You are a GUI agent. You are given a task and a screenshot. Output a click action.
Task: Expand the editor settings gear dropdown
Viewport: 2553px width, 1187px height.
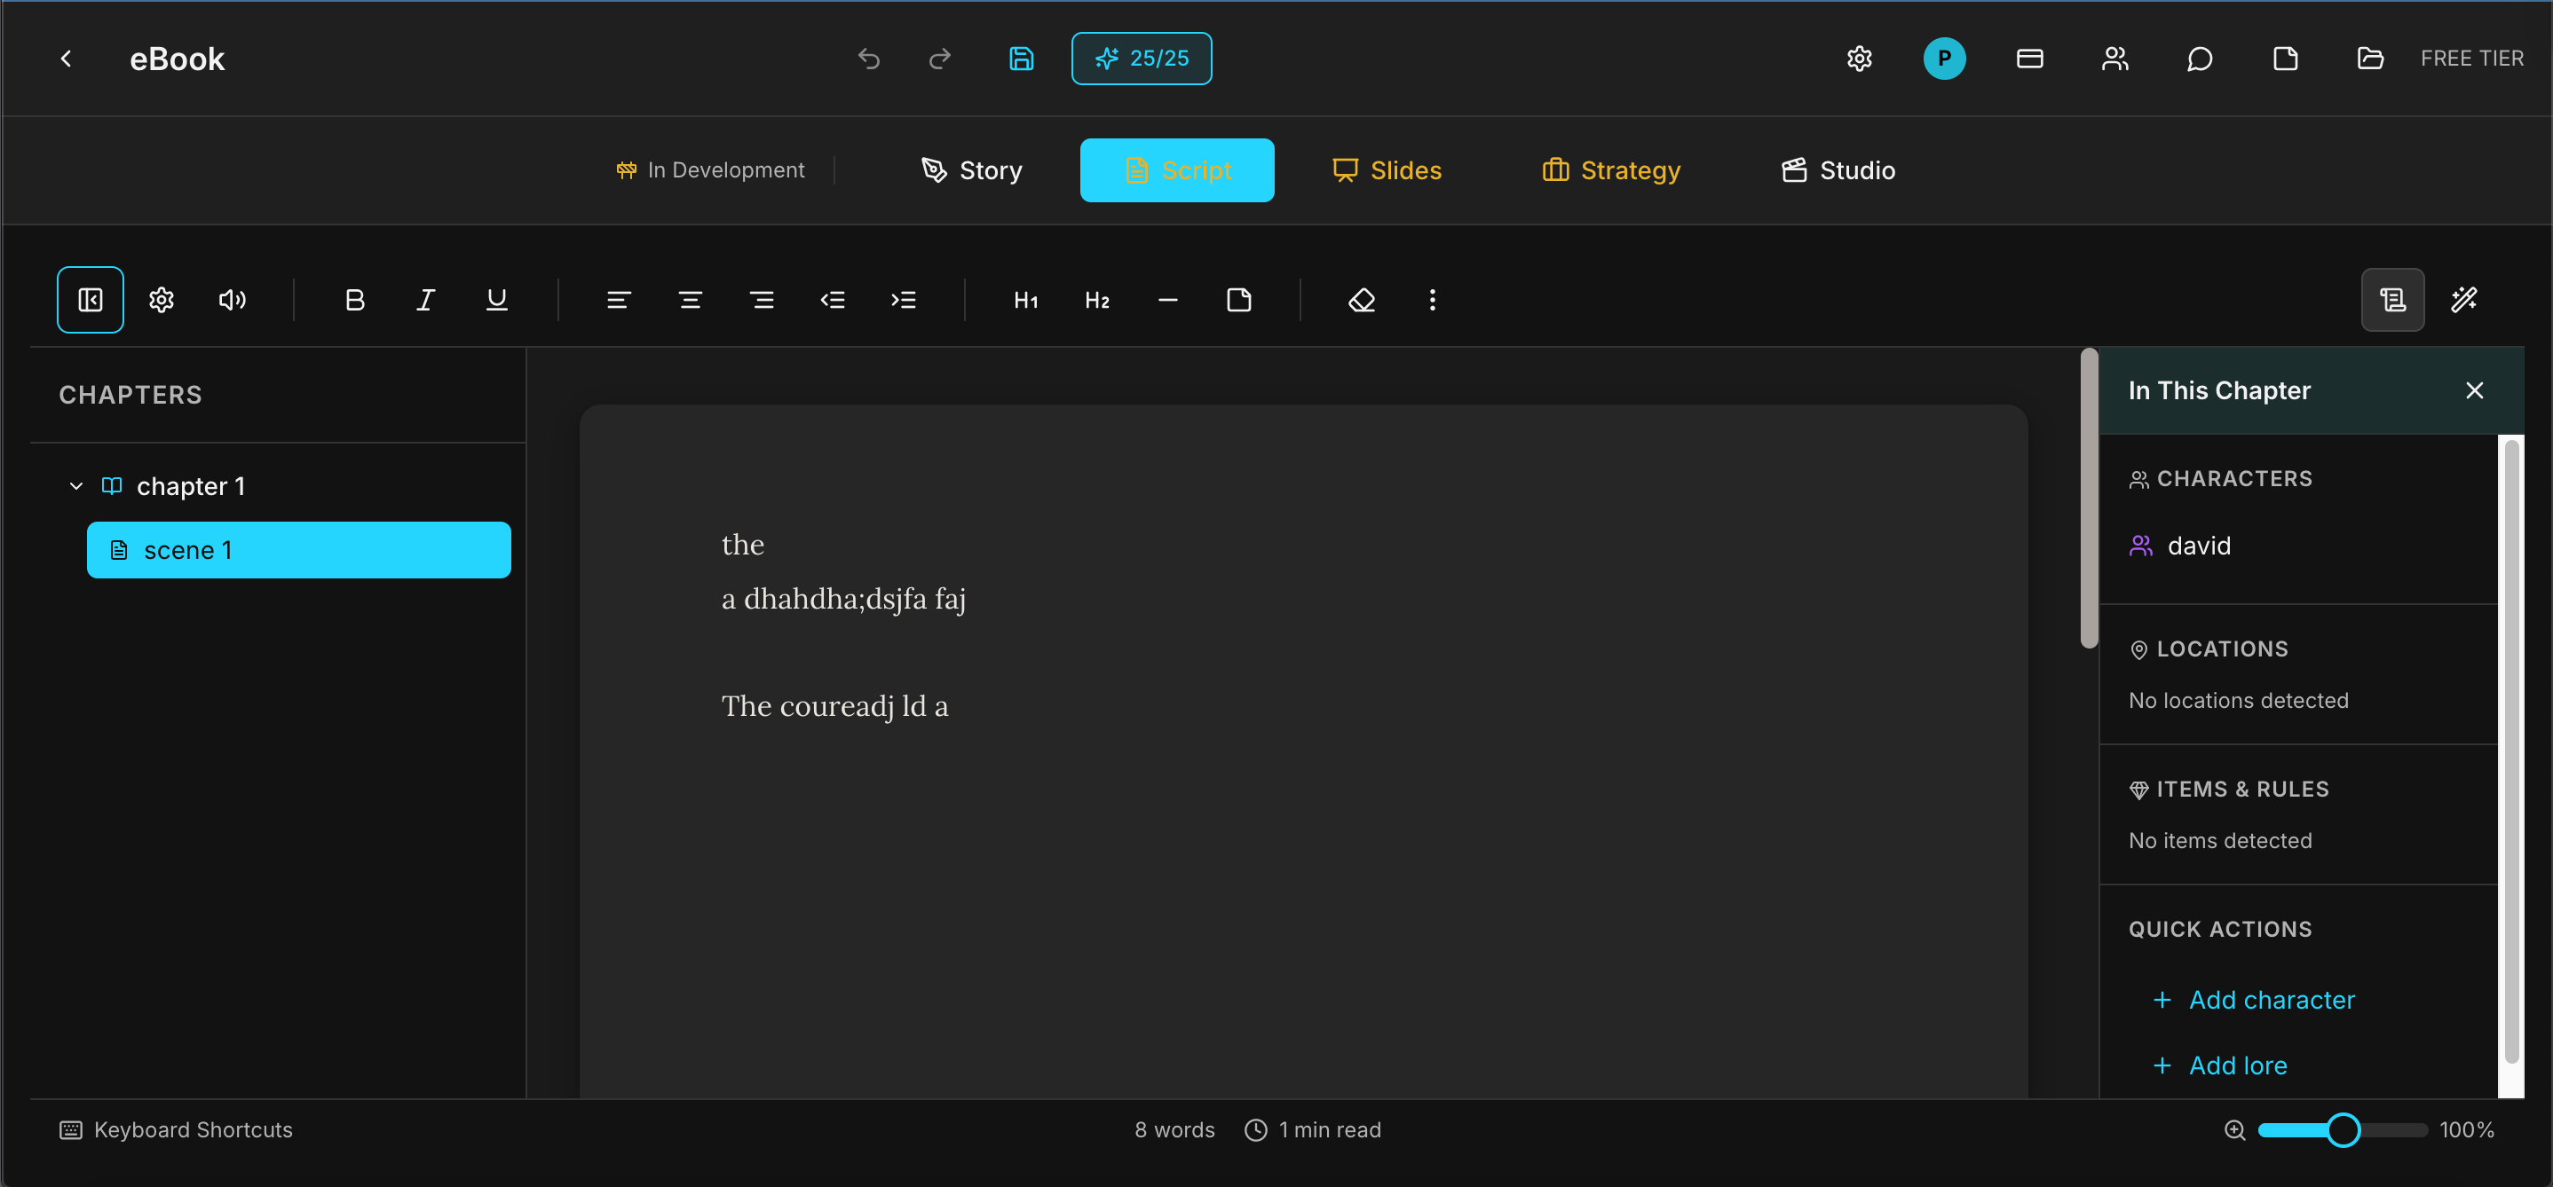click(161, 299)
